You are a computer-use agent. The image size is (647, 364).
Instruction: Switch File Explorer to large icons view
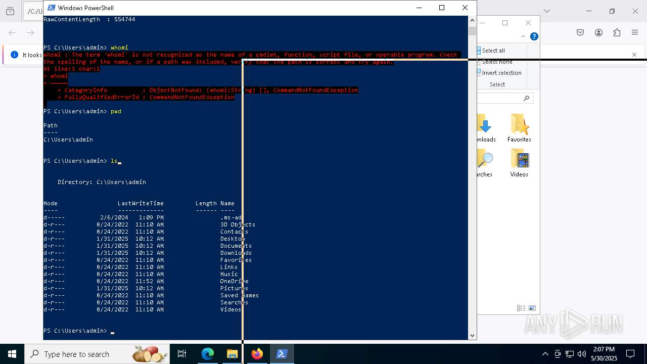(532, 308)
